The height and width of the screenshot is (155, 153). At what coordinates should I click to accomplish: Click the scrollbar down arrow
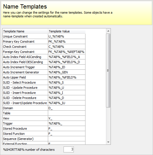click(108, 142)
